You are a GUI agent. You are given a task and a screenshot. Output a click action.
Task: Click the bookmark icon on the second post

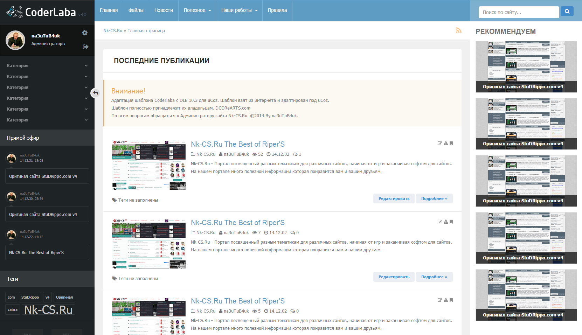[451, 222]
